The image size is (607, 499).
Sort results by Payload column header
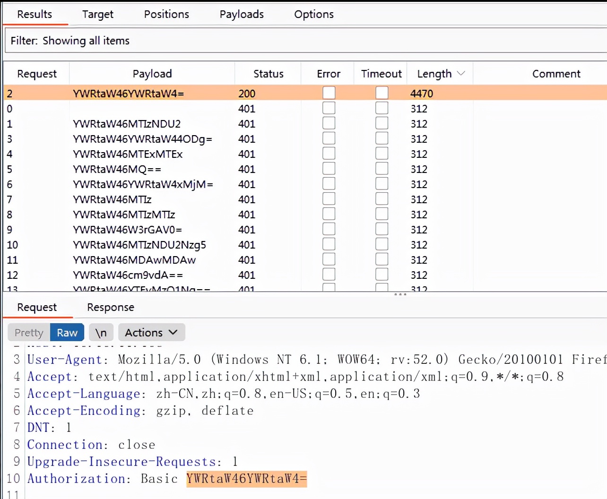coord(152,74)
